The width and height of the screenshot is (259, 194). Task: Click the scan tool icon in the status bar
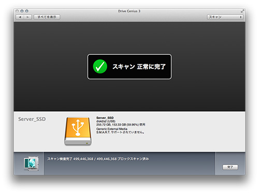pyautogui.click(x=31, y=163)
